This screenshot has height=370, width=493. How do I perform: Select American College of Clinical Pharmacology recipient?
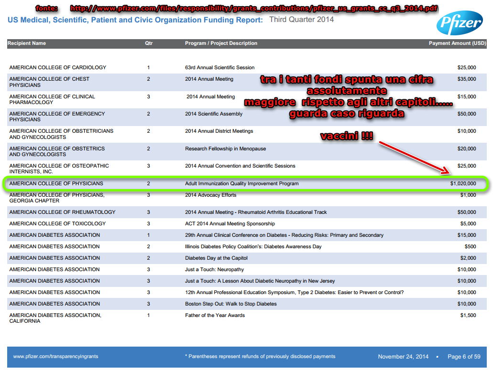pos(52,99)
